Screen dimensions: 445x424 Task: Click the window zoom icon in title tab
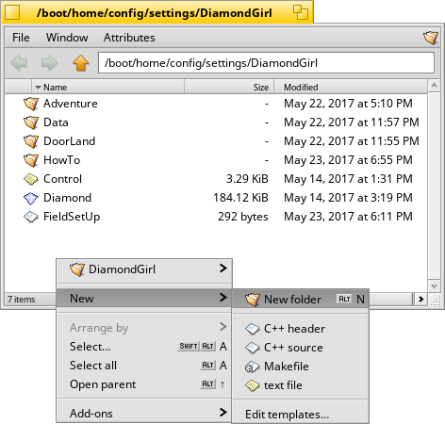(301, 12)
